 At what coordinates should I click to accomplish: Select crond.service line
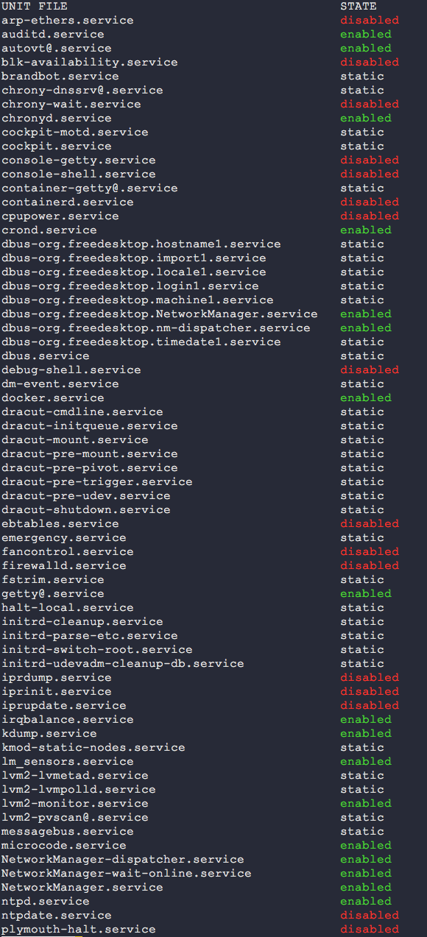click(49, 230)
